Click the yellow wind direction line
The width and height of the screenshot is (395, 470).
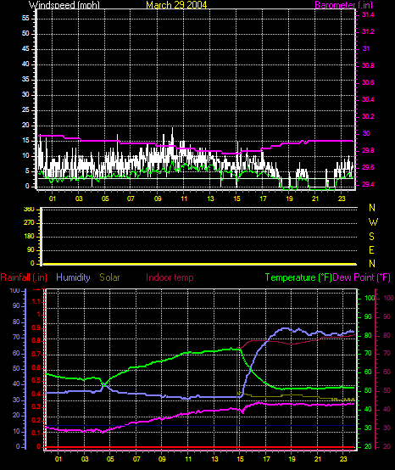tap(200, 264)
